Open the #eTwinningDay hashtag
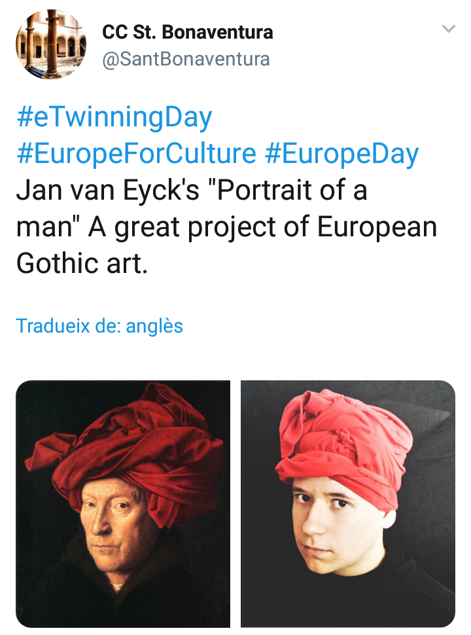Image resolution: width=471 pixels, height=635 pixels. pos(114,118)
